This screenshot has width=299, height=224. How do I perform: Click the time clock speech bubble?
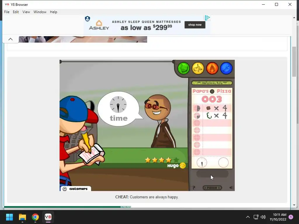(x=119, y=109)
